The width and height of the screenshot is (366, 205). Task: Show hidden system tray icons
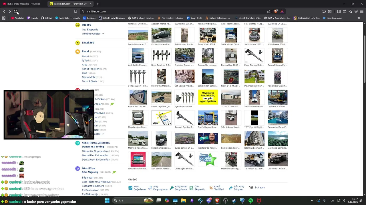[312, 200]
